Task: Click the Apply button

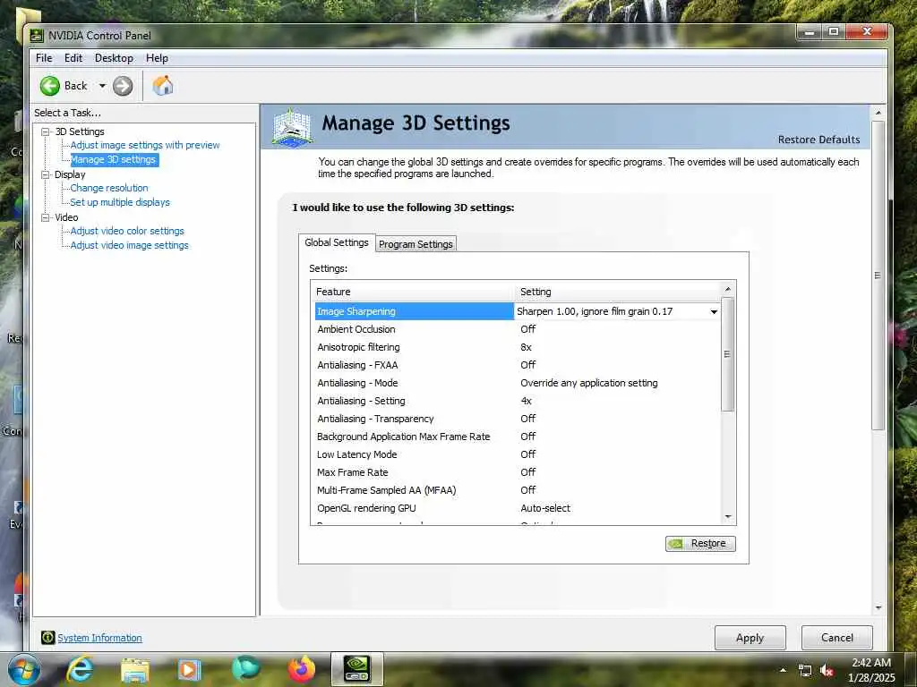Action: tap(750, 638)
